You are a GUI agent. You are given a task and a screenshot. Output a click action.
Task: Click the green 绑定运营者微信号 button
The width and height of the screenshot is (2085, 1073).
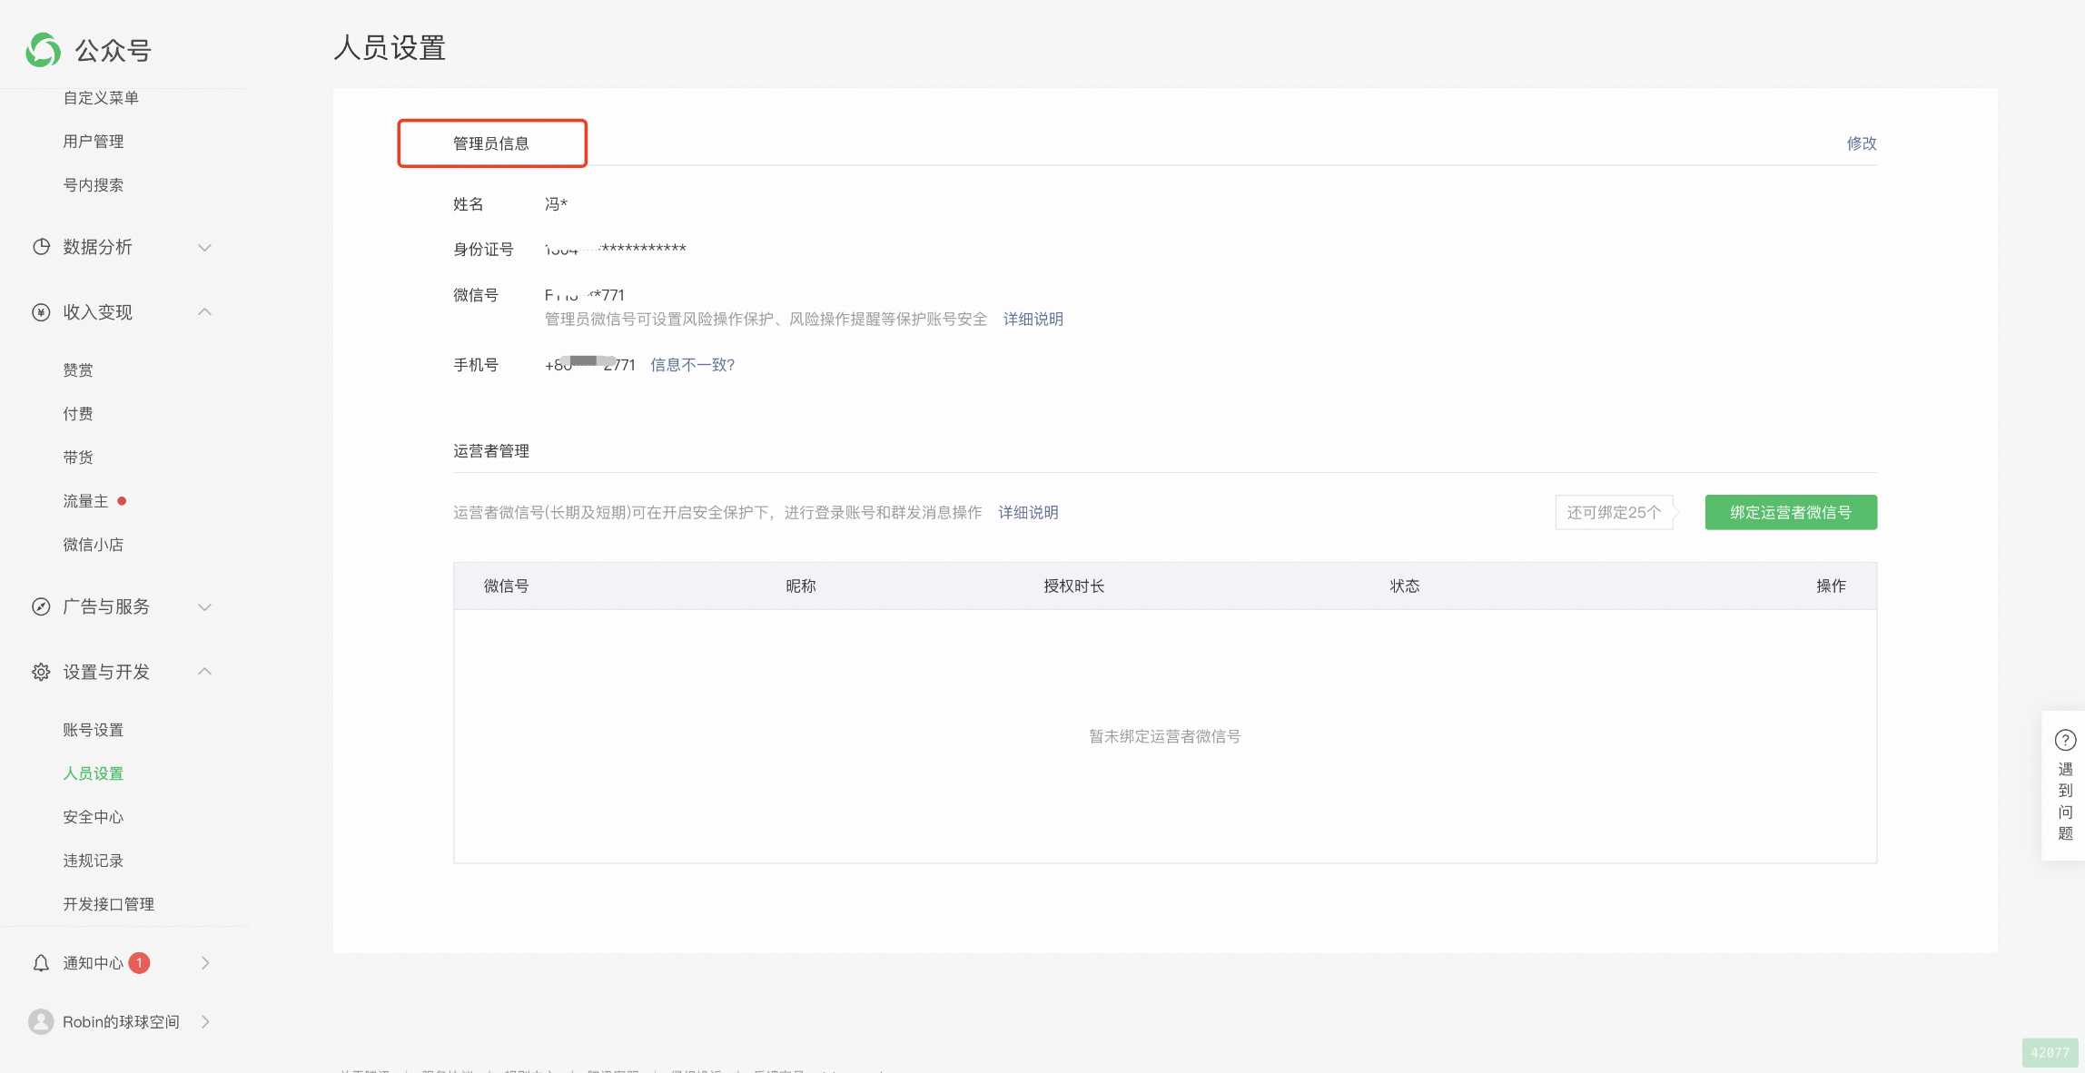1790,512
